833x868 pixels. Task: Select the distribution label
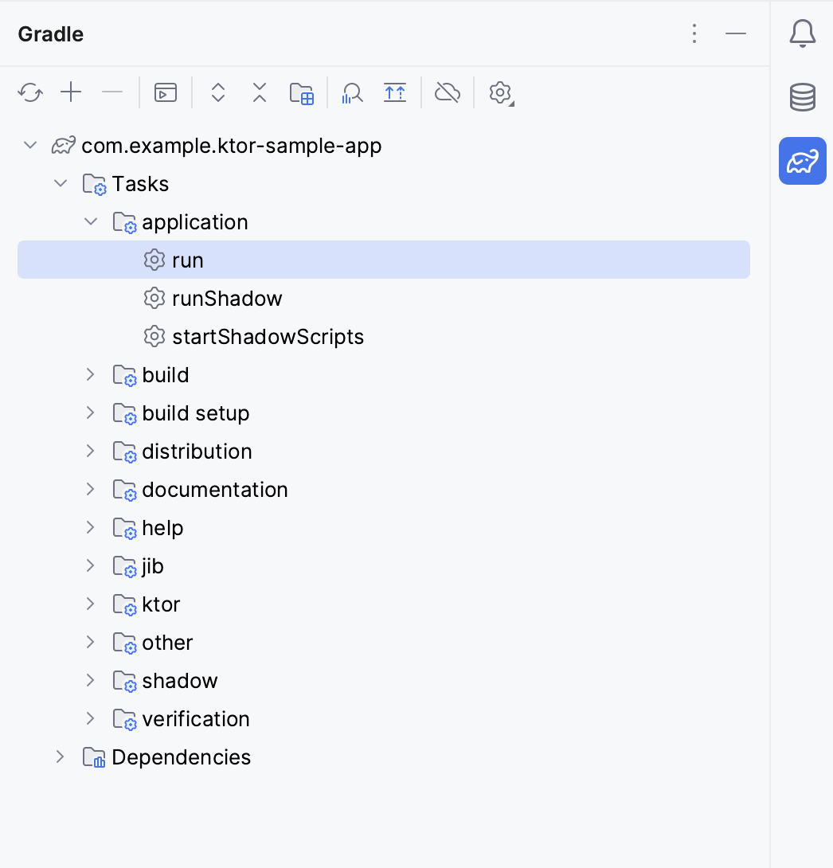tap(197, 452)
